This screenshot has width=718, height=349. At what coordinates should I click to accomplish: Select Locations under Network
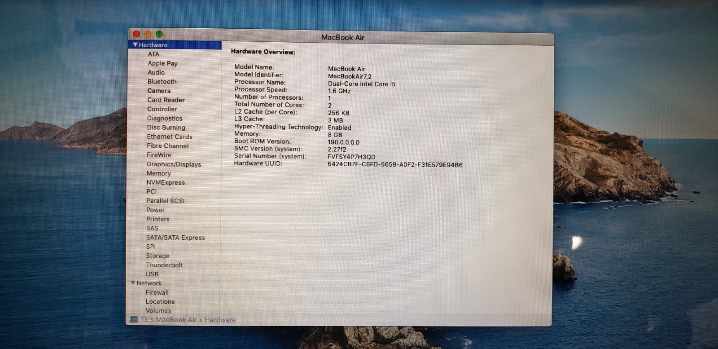(160, 301)
